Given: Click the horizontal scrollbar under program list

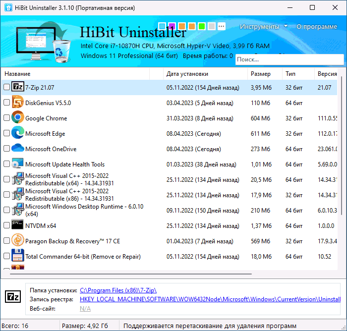Looking at the screenshot, I should pyautogui.click(x=130, y=274).
